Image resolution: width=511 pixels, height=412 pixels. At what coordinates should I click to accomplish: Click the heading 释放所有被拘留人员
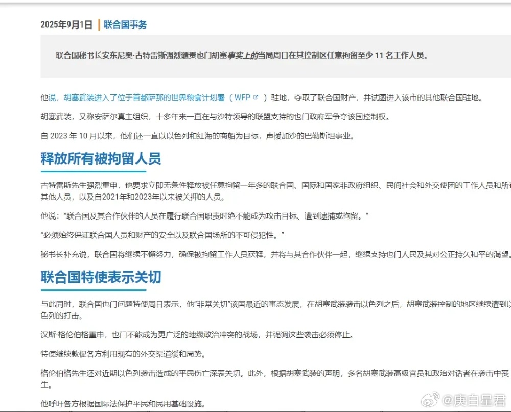click(101, 159)
